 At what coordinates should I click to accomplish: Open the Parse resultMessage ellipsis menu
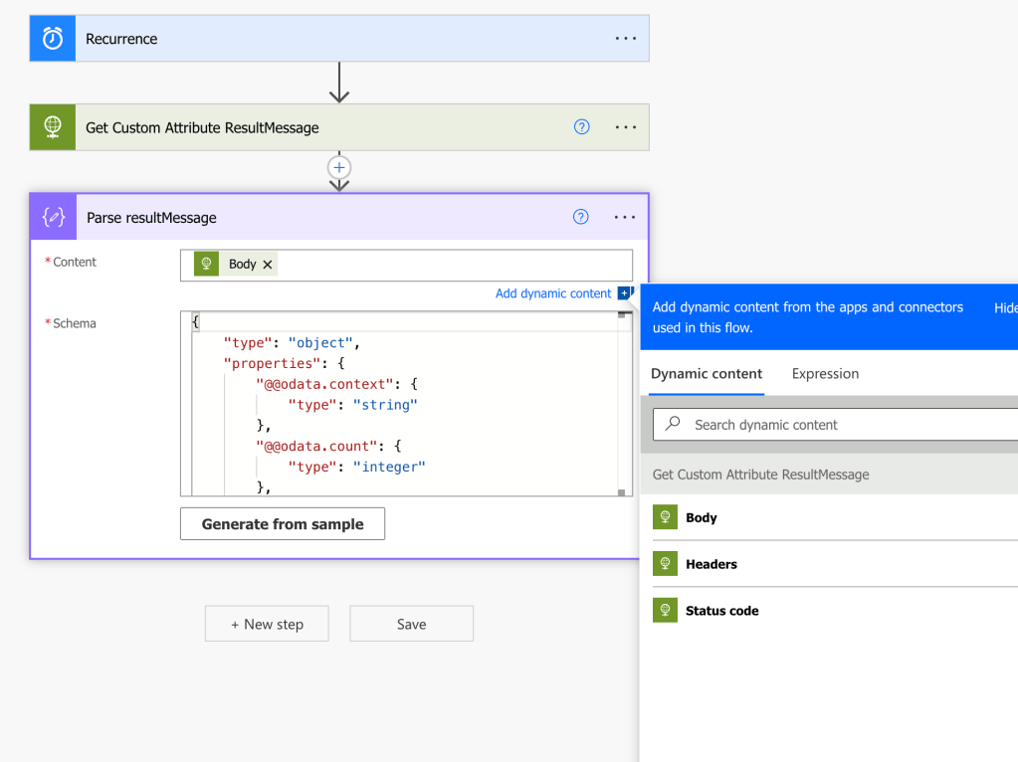(625, 217)
